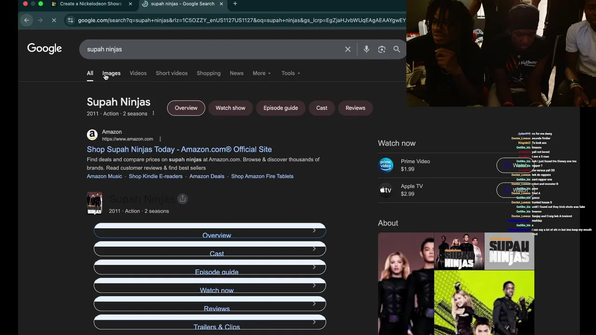Screen dimensions: 596x335
Task: Expand the More dropdown
Action: point(262,73)
